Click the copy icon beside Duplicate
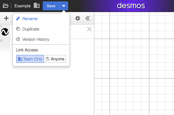Image resolution: width=174 pixels, height=115 pixels. 18,29
